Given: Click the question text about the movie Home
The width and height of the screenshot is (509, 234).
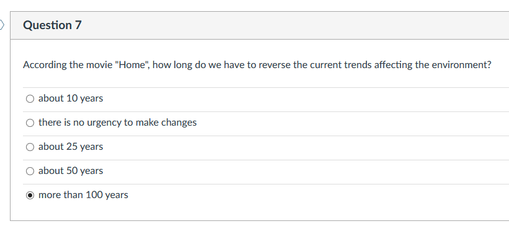Looking at the screenshot, I should pyautogui.click(x=257, y=65).
